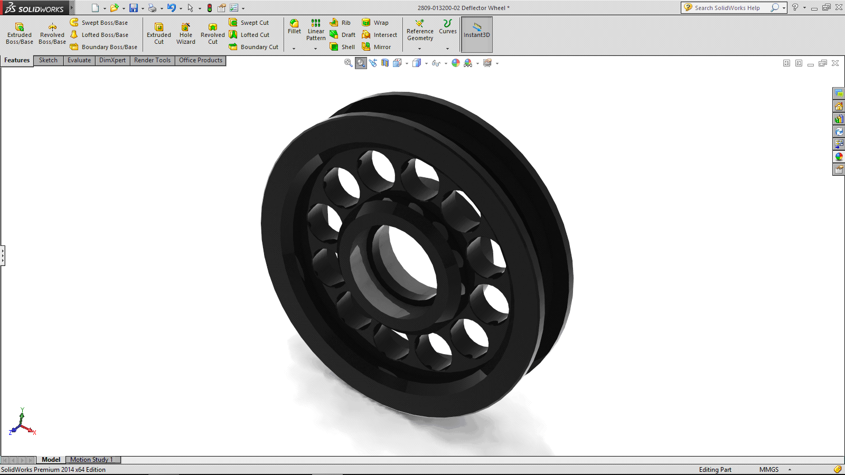Click the Mirror feature button
845x475 pixels.
click(377, 47)
